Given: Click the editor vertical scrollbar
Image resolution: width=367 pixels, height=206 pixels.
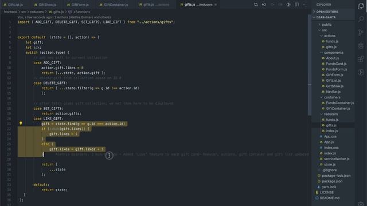Looking at the screenshot, I should (x=310, y=65).
